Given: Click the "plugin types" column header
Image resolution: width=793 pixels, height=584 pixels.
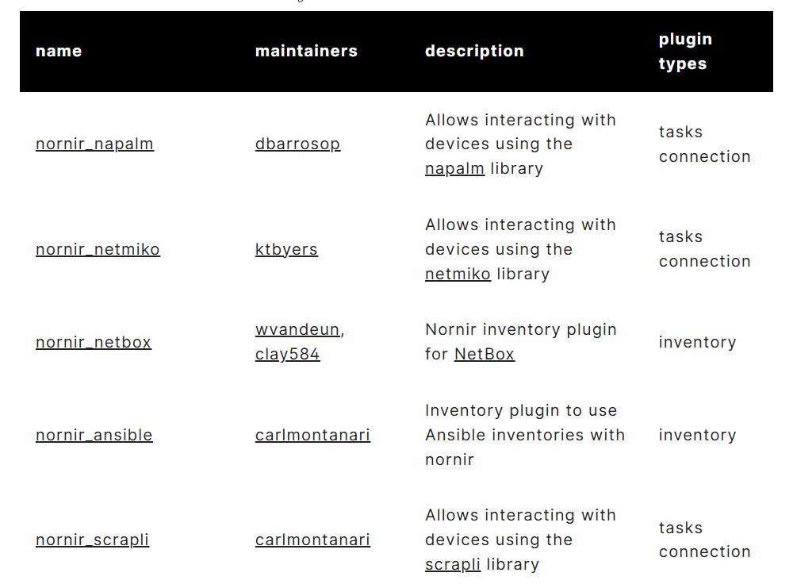Looking at the screenshot, I should click(685, 51).
